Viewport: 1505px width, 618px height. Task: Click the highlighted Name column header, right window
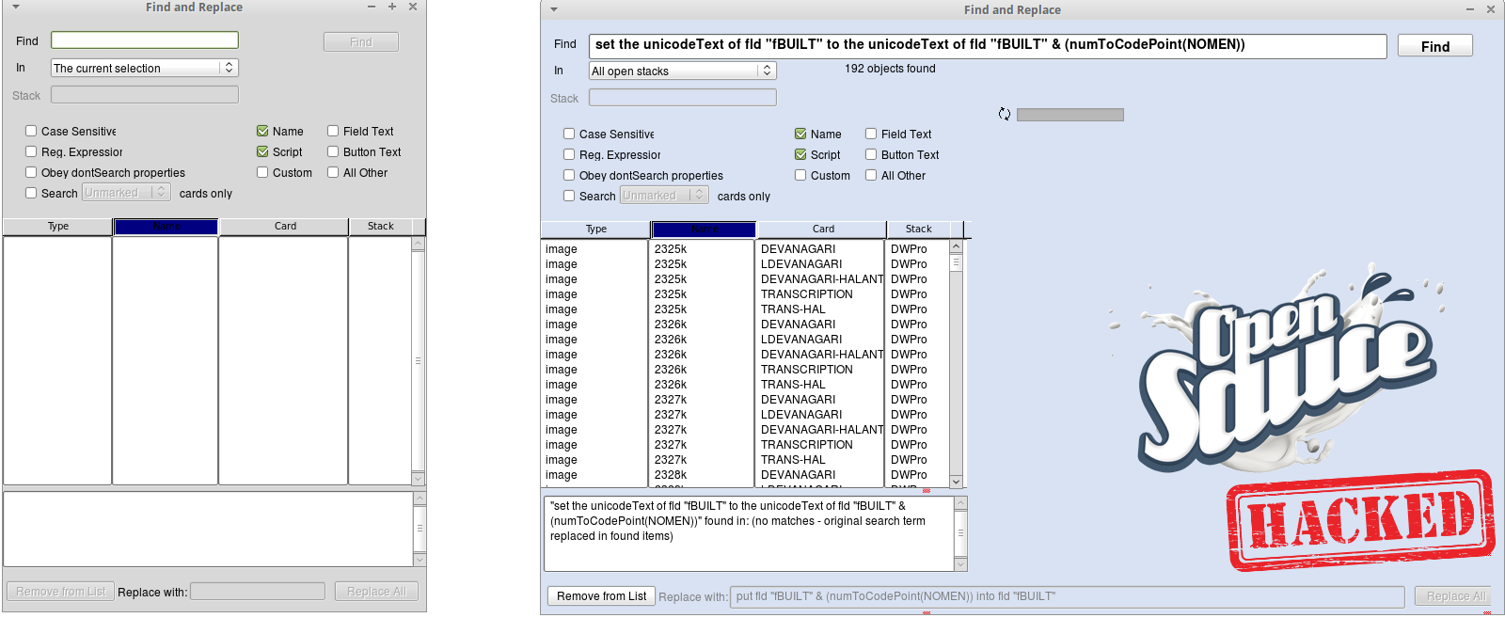click(x=704, y=229)
